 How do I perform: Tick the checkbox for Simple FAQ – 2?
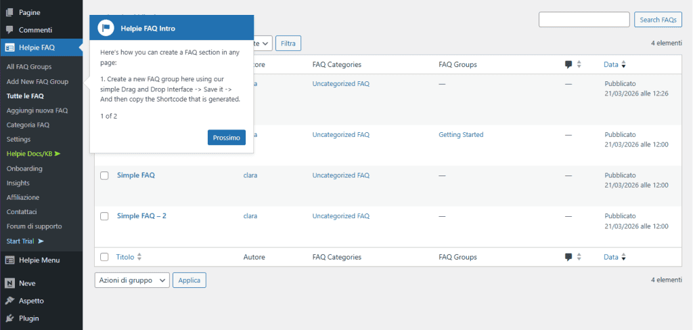104,216
